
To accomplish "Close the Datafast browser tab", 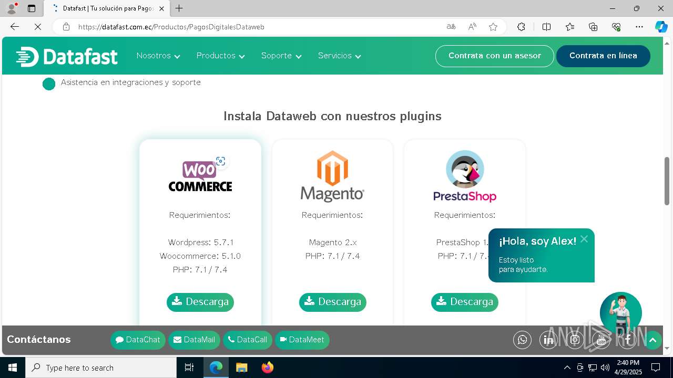I will [x=161, y=8].
